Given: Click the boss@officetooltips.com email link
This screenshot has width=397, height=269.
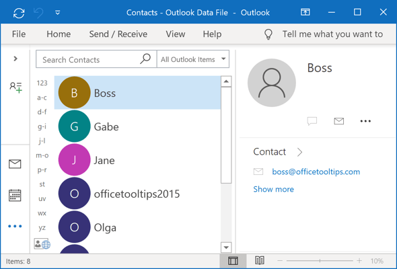Looking at the screenshot, I should tap(316, 171).
